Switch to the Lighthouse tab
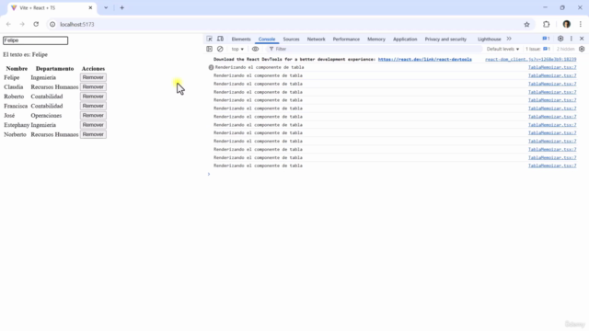The height and width of the screenshot is (331, 589). pos(489,39)
